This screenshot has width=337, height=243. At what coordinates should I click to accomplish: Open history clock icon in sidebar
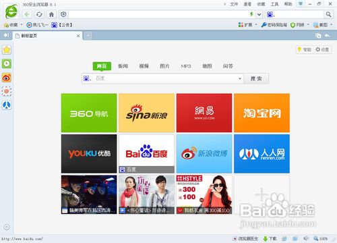7,63
